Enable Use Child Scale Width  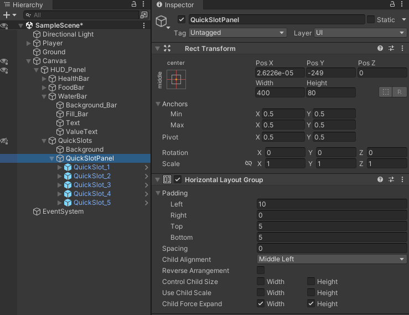[x=261, y=292]
